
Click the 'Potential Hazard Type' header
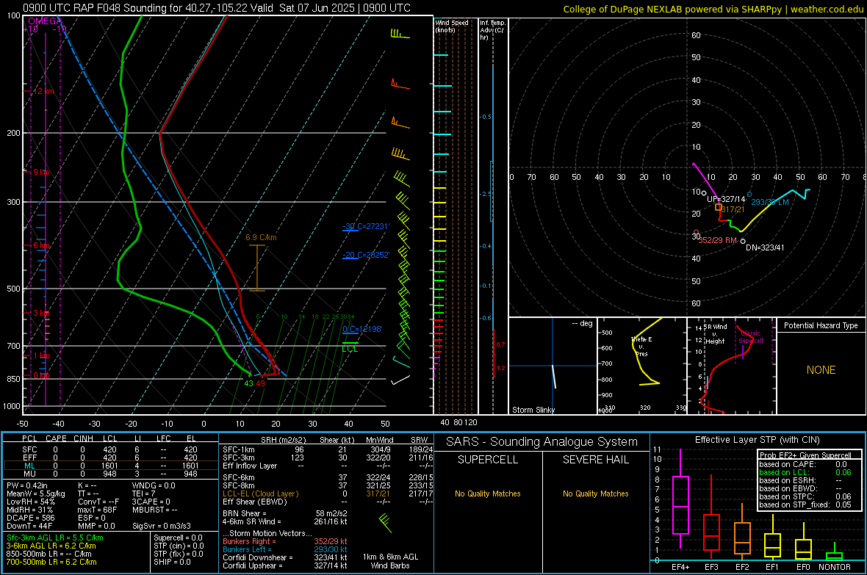821,325
